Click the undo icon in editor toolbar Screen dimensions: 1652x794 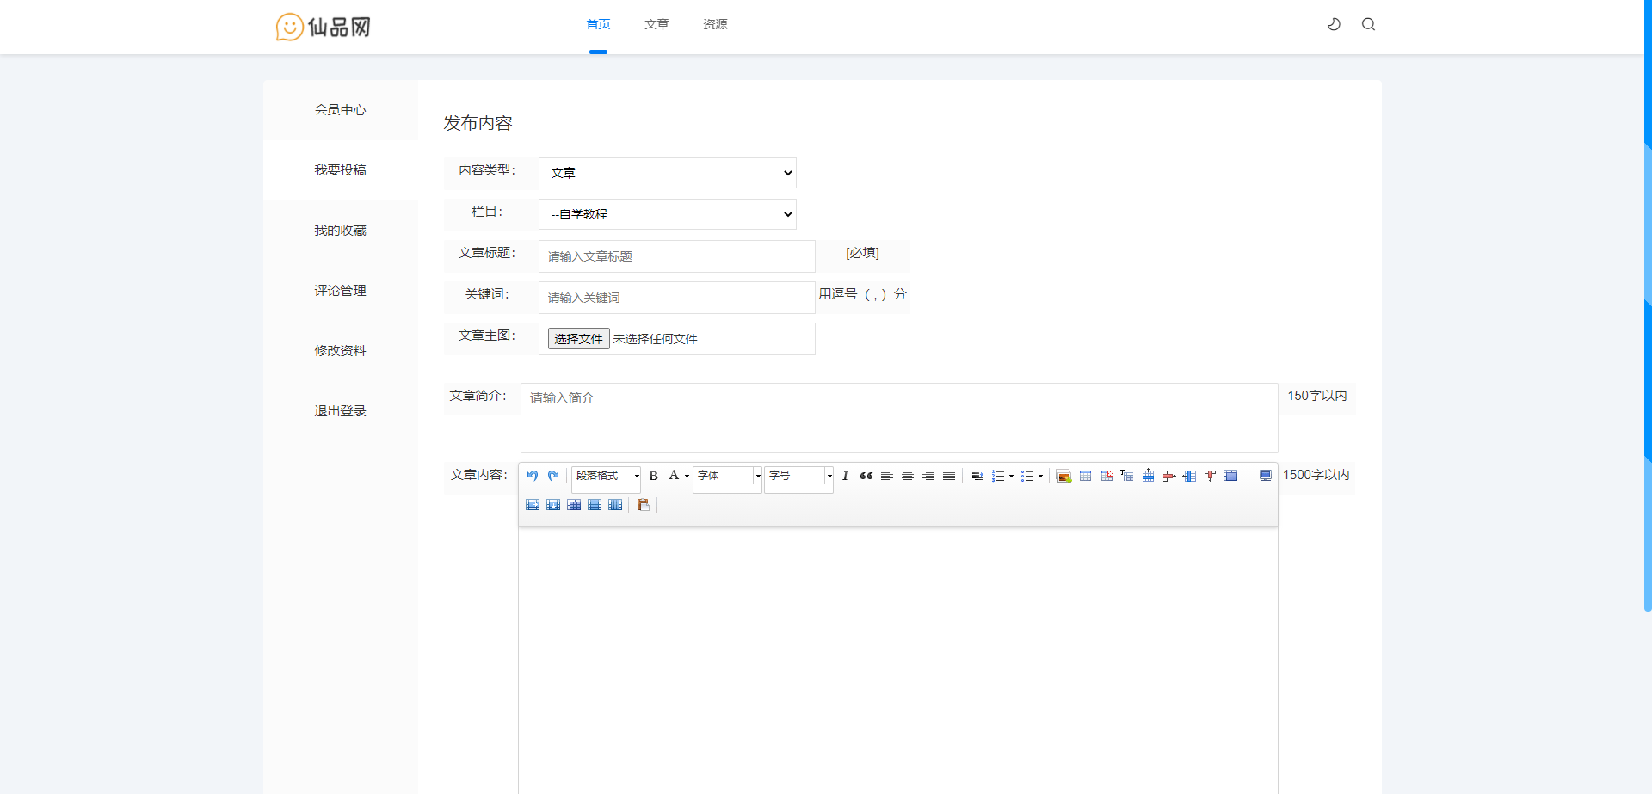(x=533, y=476)
